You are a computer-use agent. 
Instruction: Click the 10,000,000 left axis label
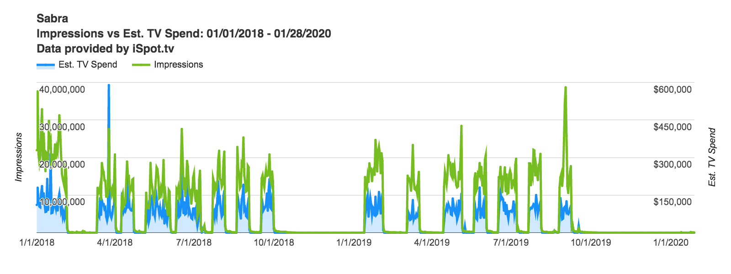[x=62, y=202]
